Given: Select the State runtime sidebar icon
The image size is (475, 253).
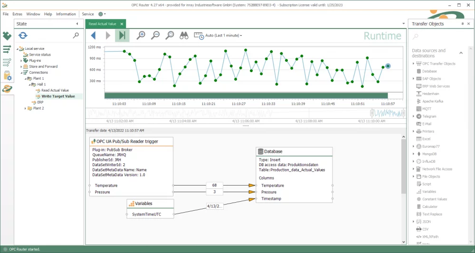Looking at the screenshot, I should pyautogui.click(x=7, y=89).
